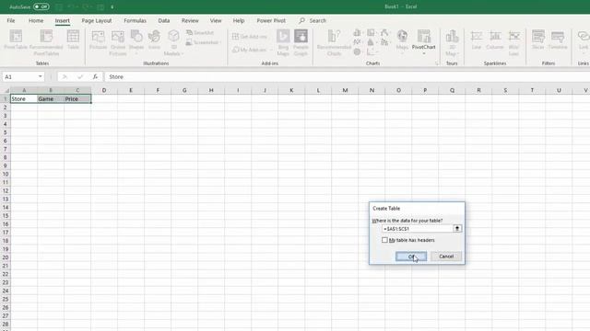Open the Name Box dropdown arrow

(41, 76)
